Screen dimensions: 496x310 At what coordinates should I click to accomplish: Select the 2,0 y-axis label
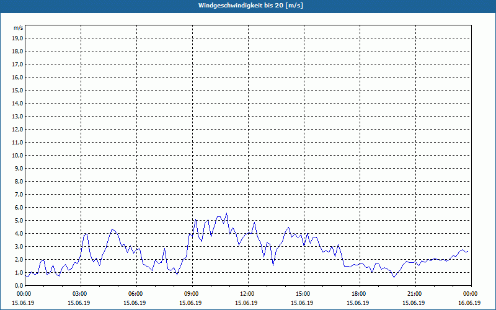pos(19,259)
